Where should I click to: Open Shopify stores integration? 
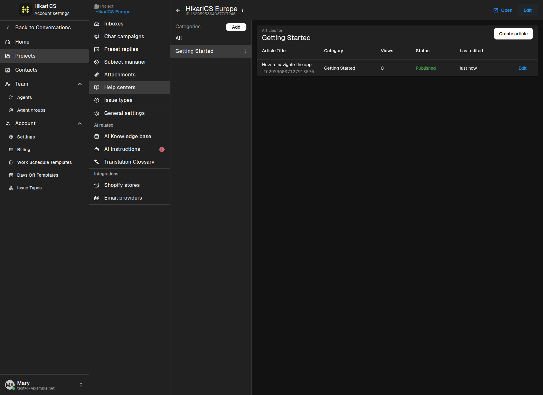(130, 185)
